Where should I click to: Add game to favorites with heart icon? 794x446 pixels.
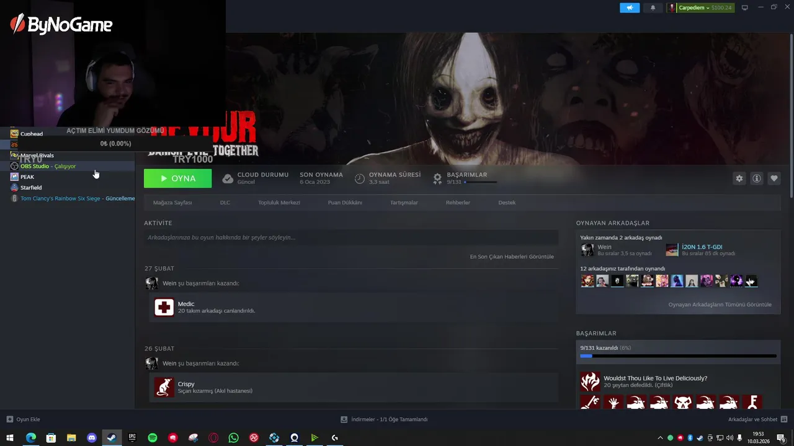coord(774,178)
